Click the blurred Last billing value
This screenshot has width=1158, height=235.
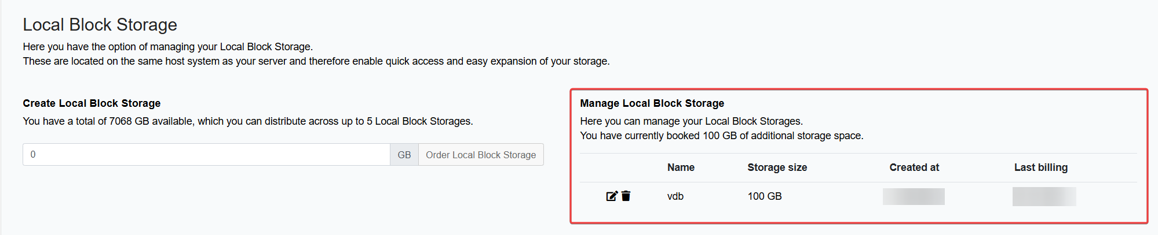[x=1044, y=196]
